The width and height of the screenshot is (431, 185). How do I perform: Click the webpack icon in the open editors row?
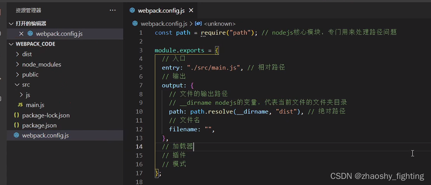[30, 33]
